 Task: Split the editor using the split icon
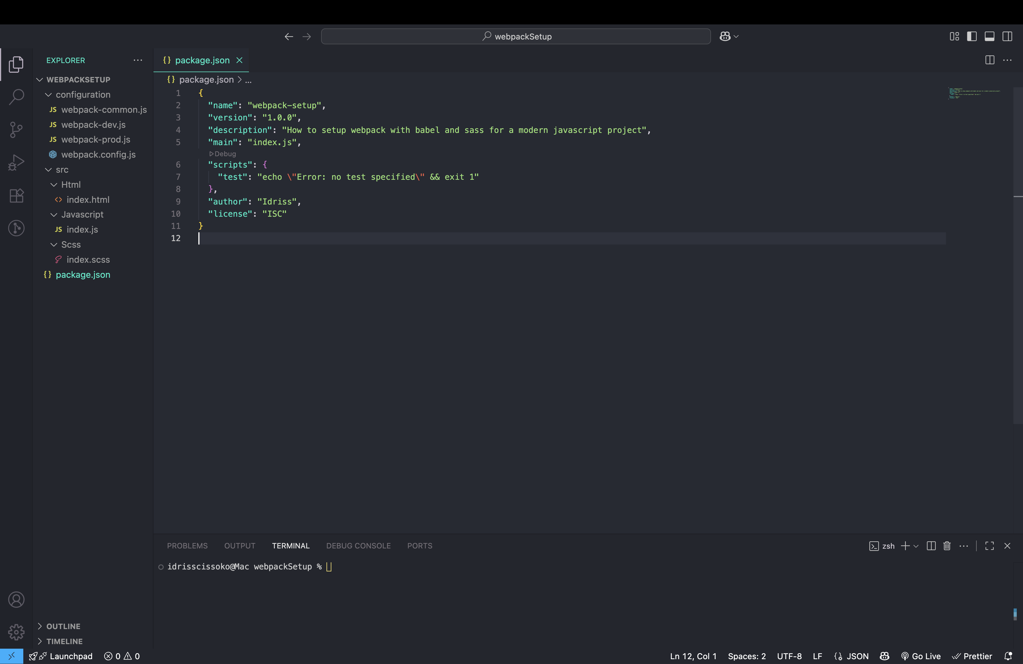[x=989, y=60]
